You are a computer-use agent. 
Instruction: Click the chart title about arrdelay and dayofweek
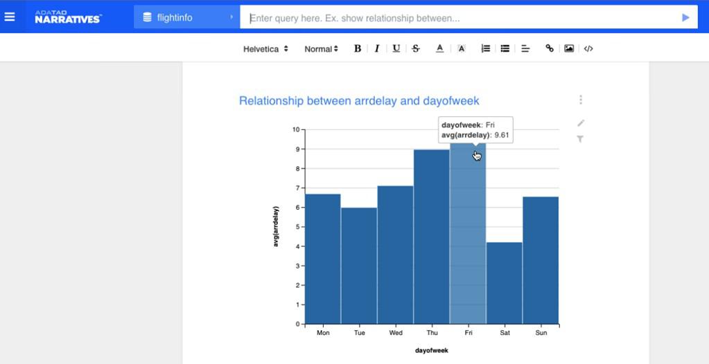click(x=359, y=101)
